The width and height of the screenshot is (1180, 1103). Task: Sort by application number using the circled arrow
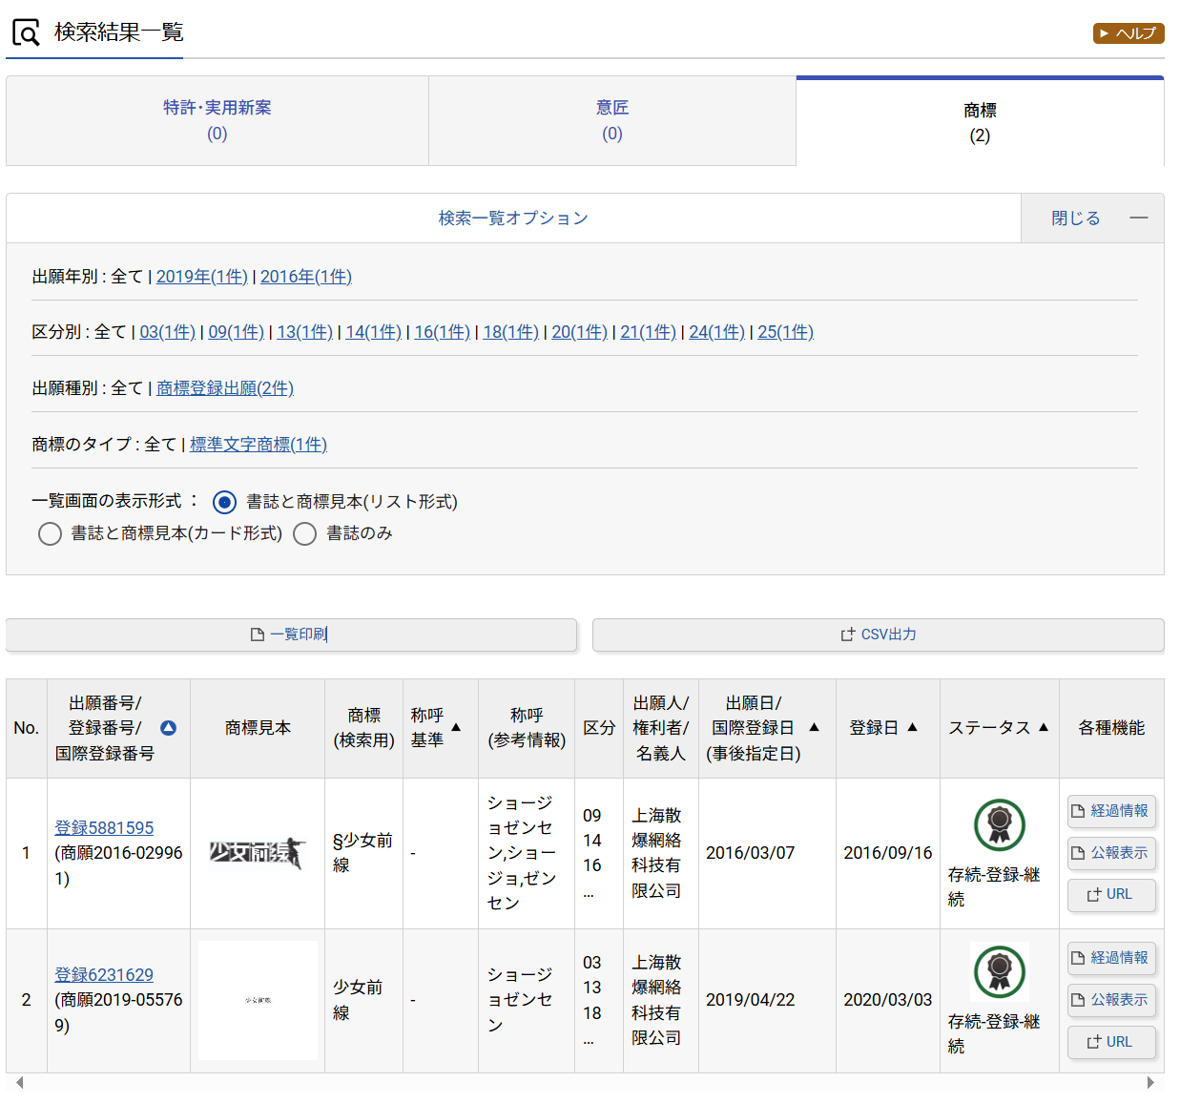pos(168,728)
